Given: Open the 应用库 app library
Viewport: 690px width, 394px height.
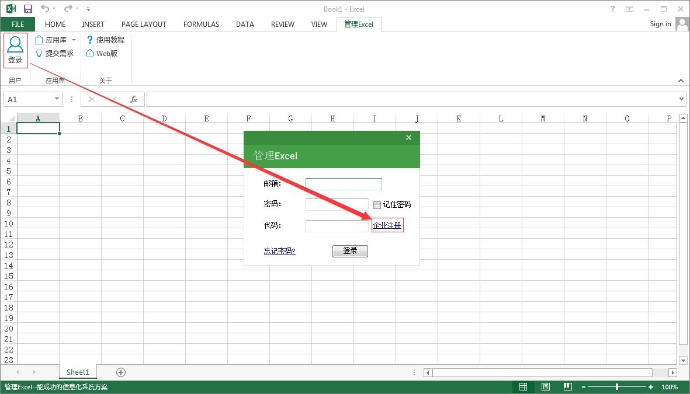Looking at the screenshot, I should coord(51,40).
